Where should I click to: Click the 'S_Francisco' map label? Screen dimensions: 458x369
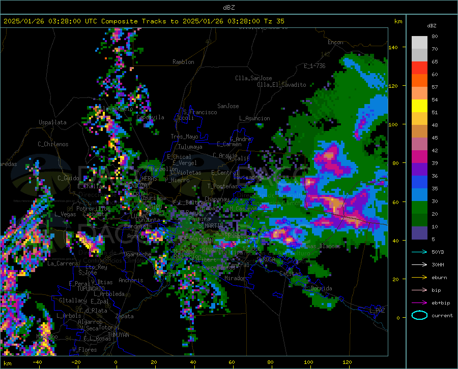point(200,112)
